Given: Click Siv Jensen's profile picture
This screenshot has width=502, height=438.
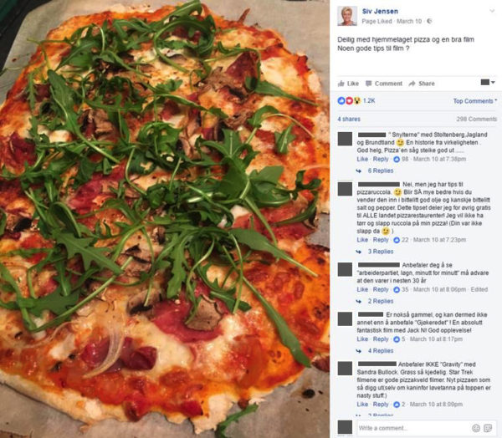Looking at the screenshot, I should click(347, 16).
